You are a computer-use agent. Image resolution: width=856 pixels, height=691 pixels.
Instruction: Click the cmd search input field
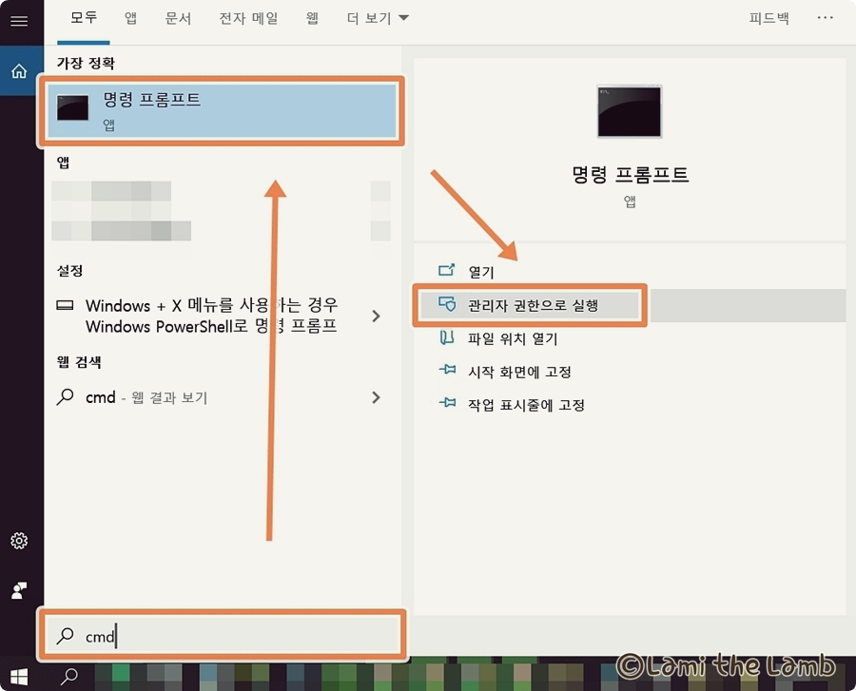[222, 635]
